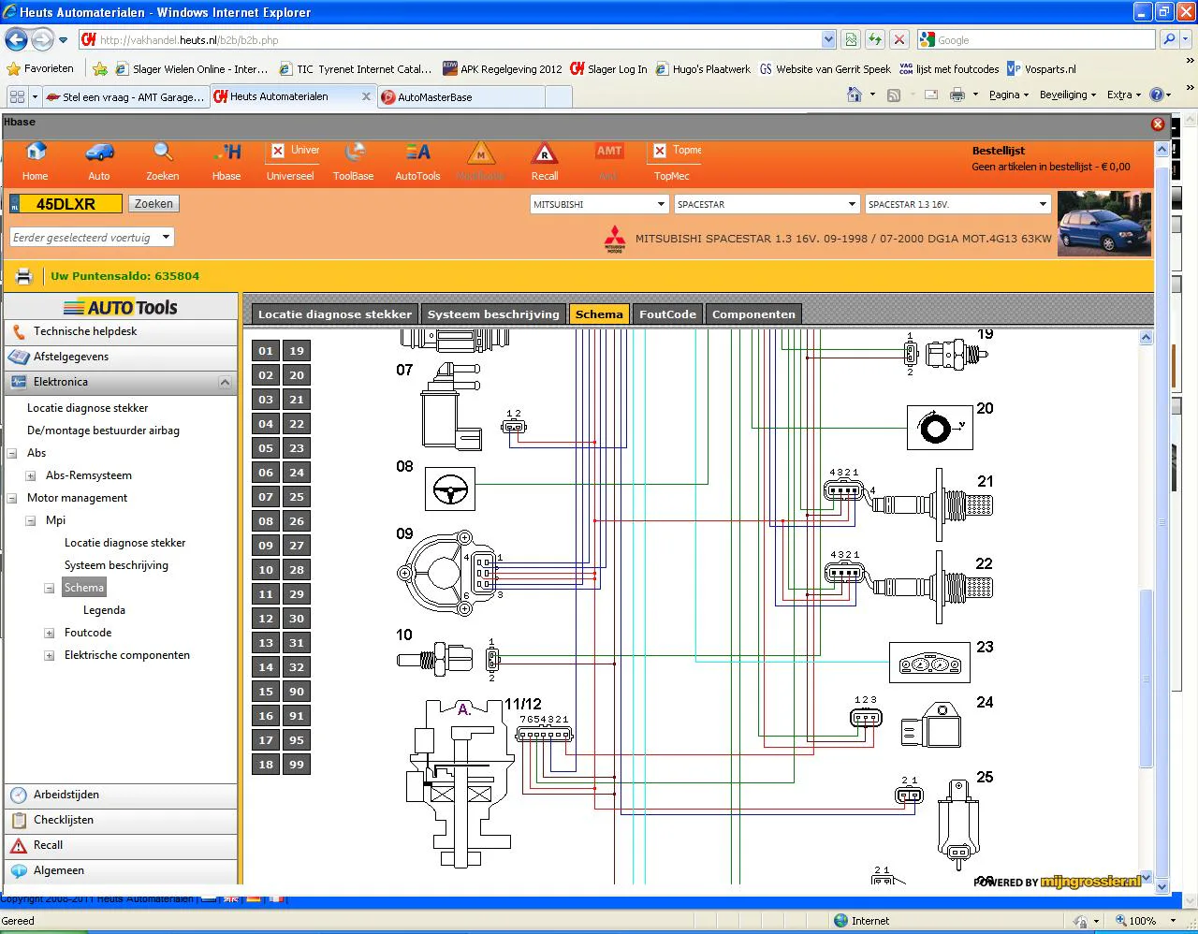The height and width of the screenshot is (934, 1198).
Task: Switch to the FoutCode tab
Action: click(667, 314)
